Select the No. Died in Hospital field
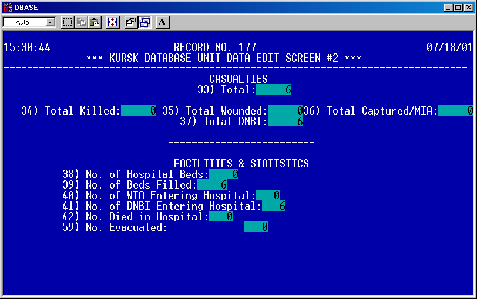Image resolution: width=477 pixels, height=299 pixels. click(221, 217)
